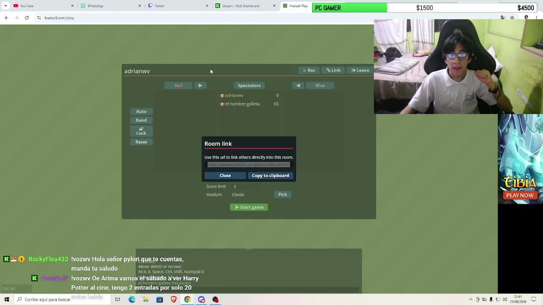Screen dimensions: 543x305
Task: Open the browser tab search dropdown
Action: coord(6,6)
